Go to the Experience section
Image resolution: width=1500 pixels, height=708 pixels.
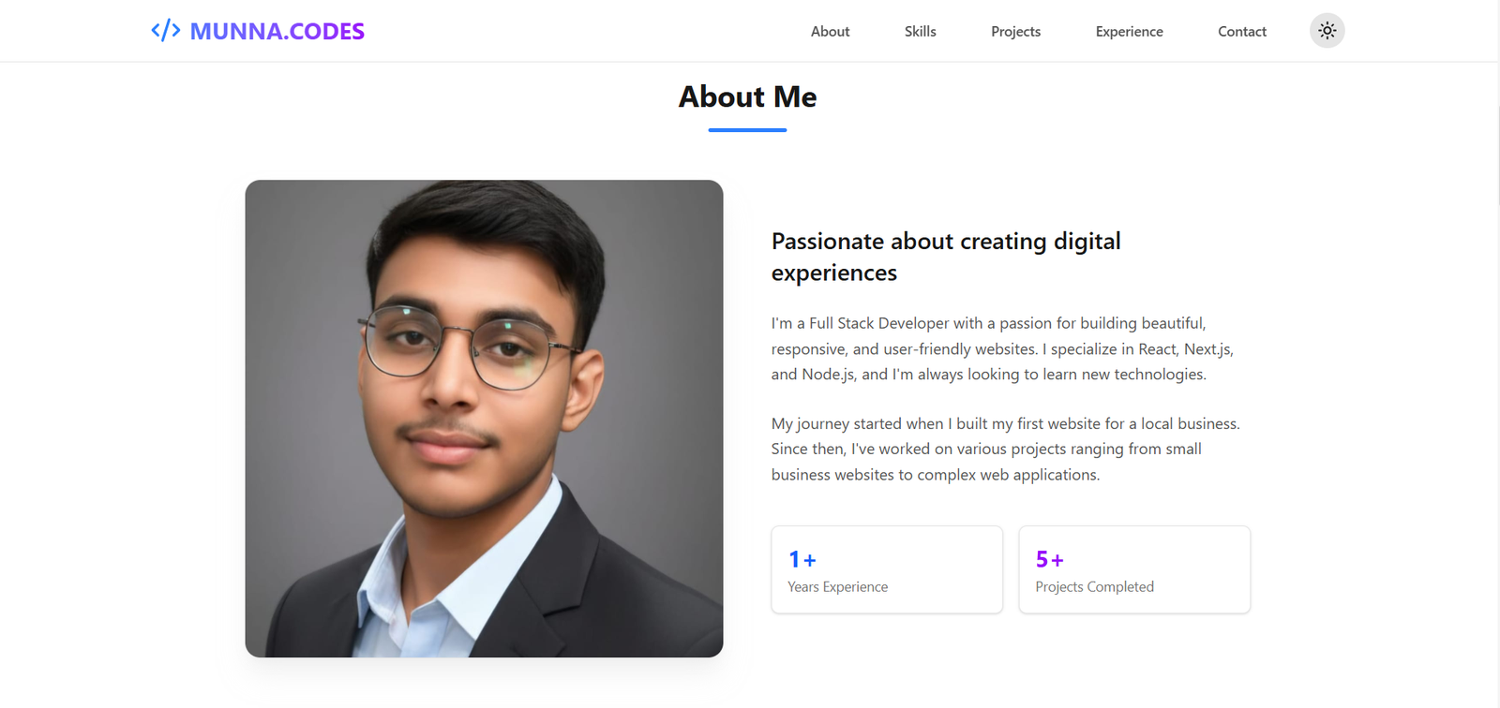[1128, 31]
